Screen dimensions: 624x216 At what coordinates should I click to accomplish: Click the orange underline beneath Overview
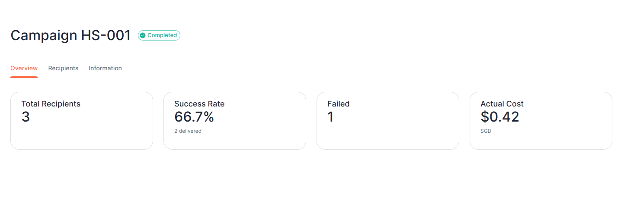point(24,77)
